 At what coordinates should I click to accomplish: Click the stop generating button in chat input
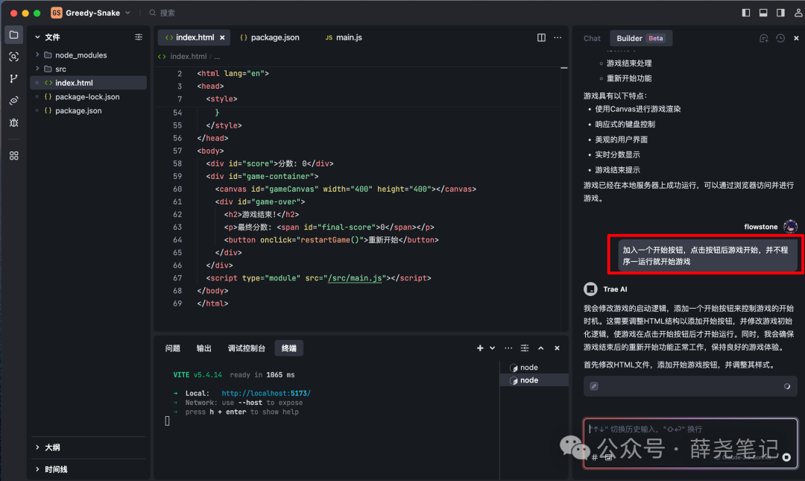(x=786, y=457)
